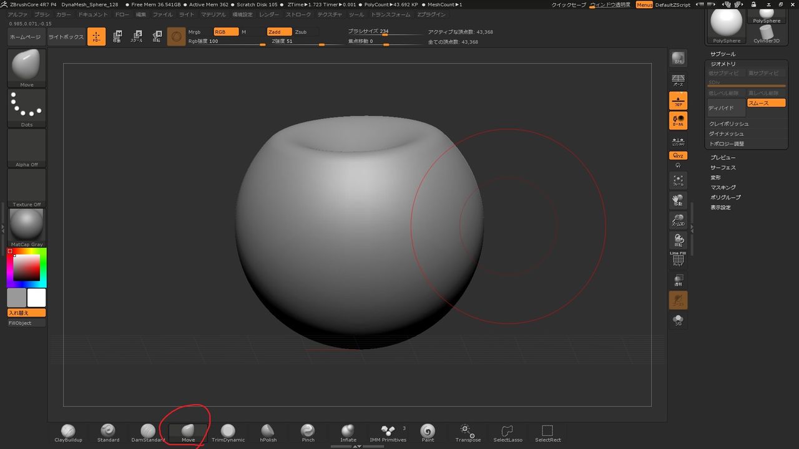
Task: Toggle the フロア (Floor) grid button
Action: (678, 100)
